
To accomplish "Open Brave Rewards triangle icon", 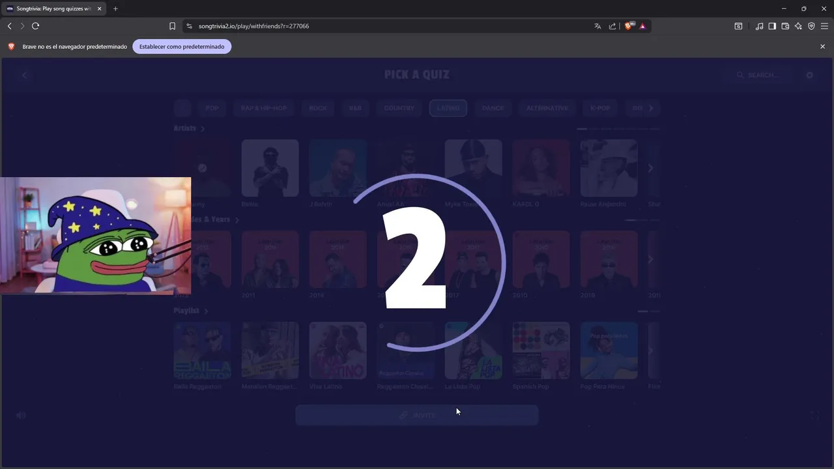I will (642, 26).
